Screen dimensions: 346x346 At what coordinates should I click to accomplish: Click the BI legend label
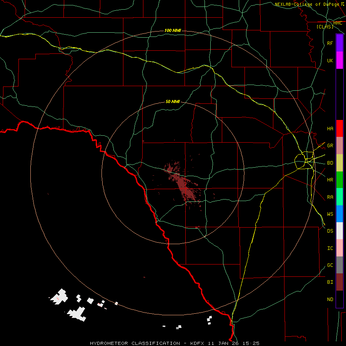tap(330, 282)
